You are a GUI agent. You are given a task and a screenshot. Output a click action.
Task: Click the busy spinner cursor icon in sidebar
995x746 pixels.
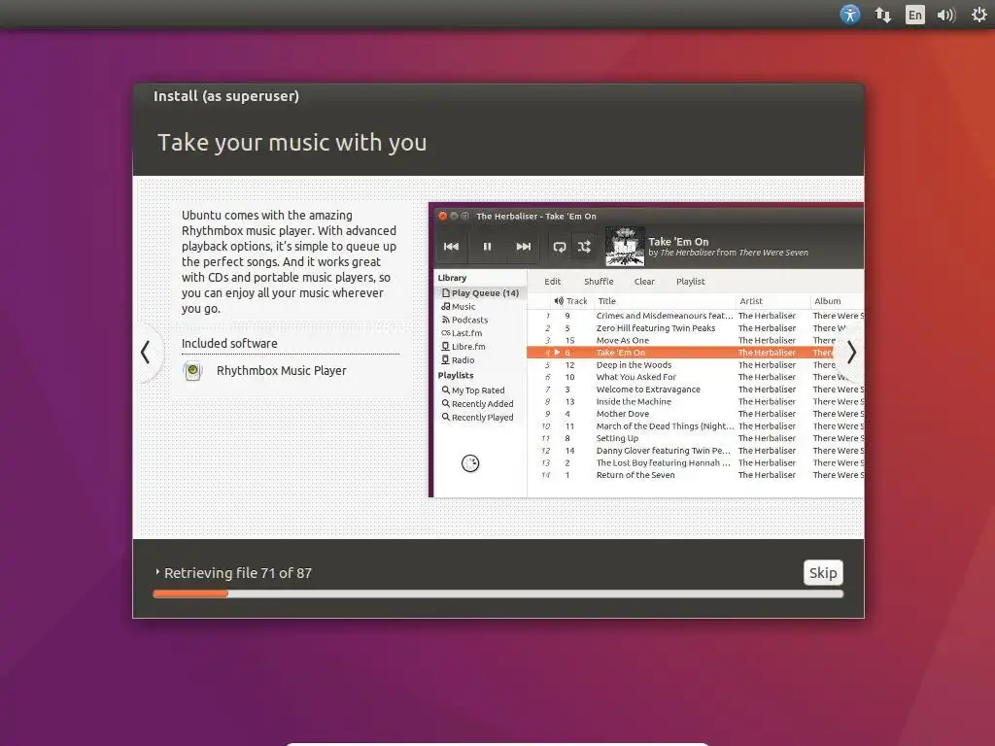point(470,463)
